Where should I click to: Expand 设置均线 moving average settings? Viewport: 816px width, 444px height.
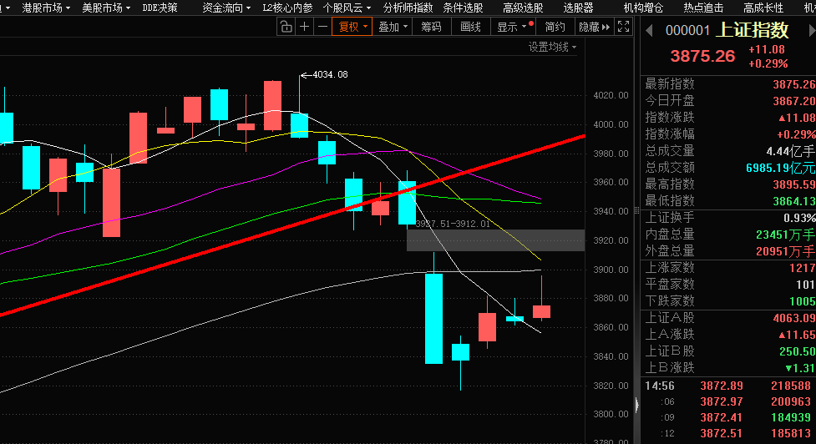tap(552, 48)
